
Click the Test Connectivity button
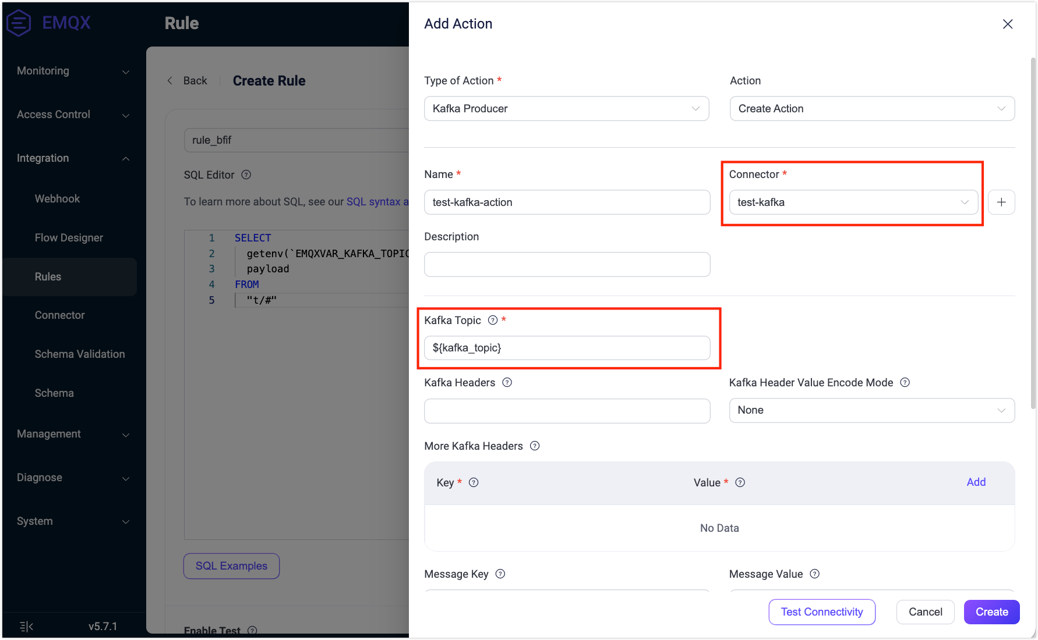[x=821, y=612]
